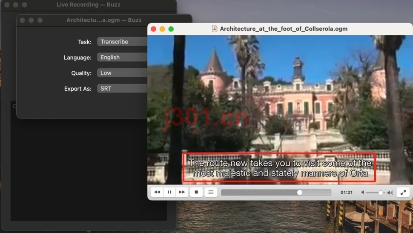Close the Architectu...a.ogm Buzz window
Image resolution: width=413 pixels, height=233 pixels.
[x=23, y=20]
